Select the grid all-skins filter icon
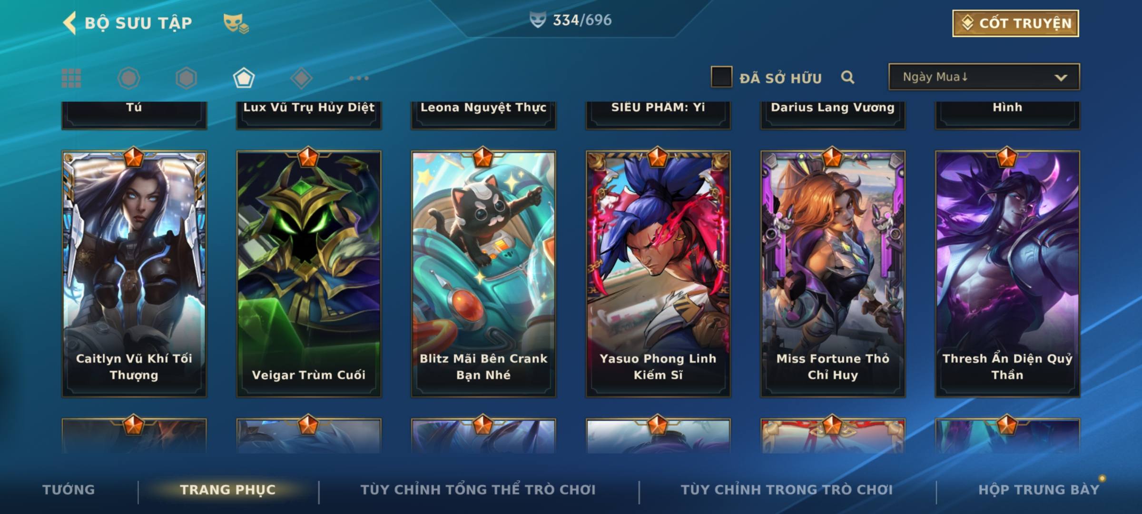1142x514 pixels. pyautogui.click(x=71, y=78)
